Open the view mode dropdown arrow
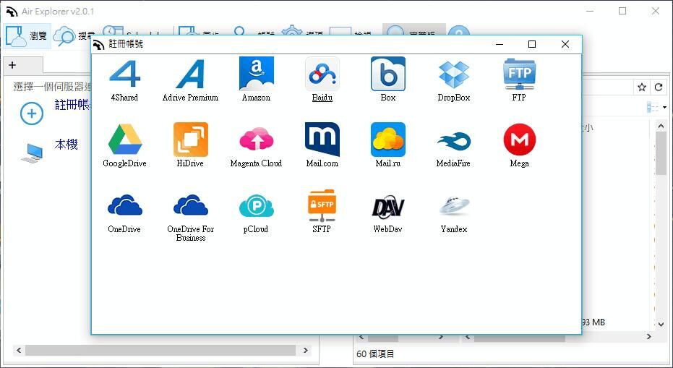 pos(664,108)
